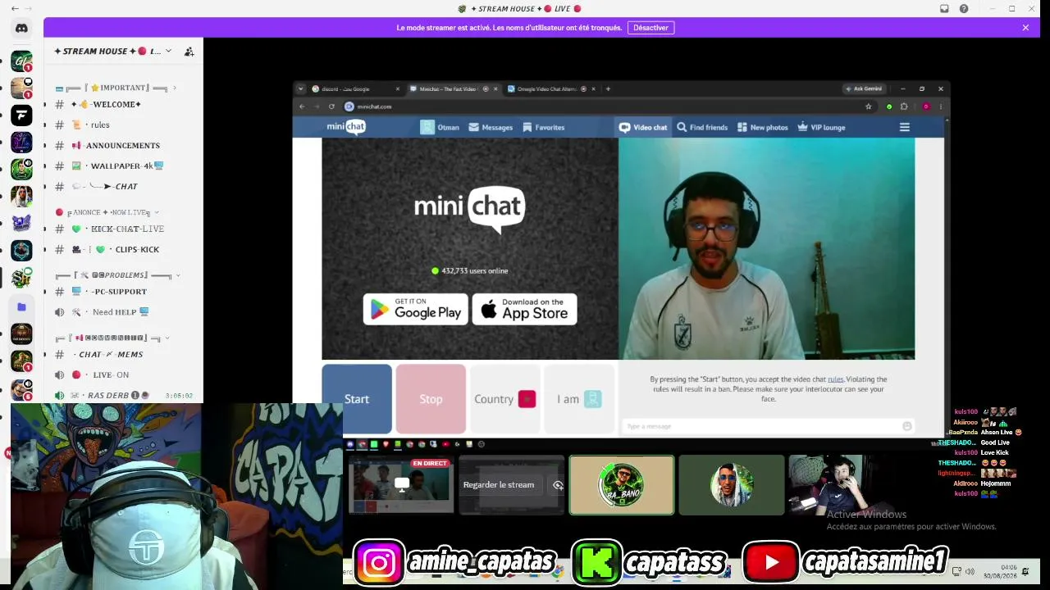
Task: Open a new browser tab with plus icon
Action: (x=608, y=88)
